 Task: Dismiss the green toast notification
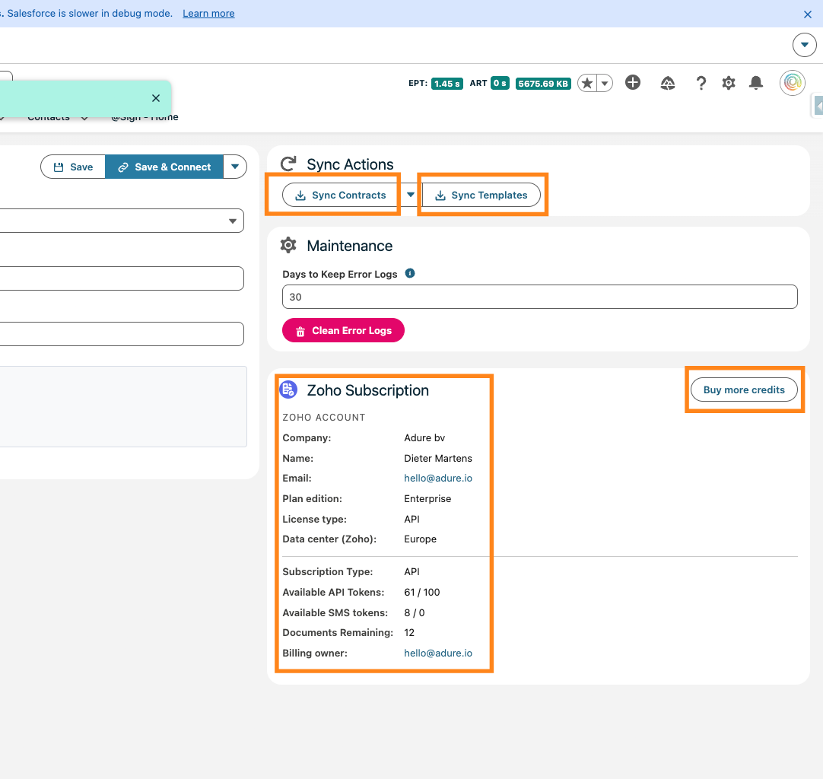pos(156,98)
